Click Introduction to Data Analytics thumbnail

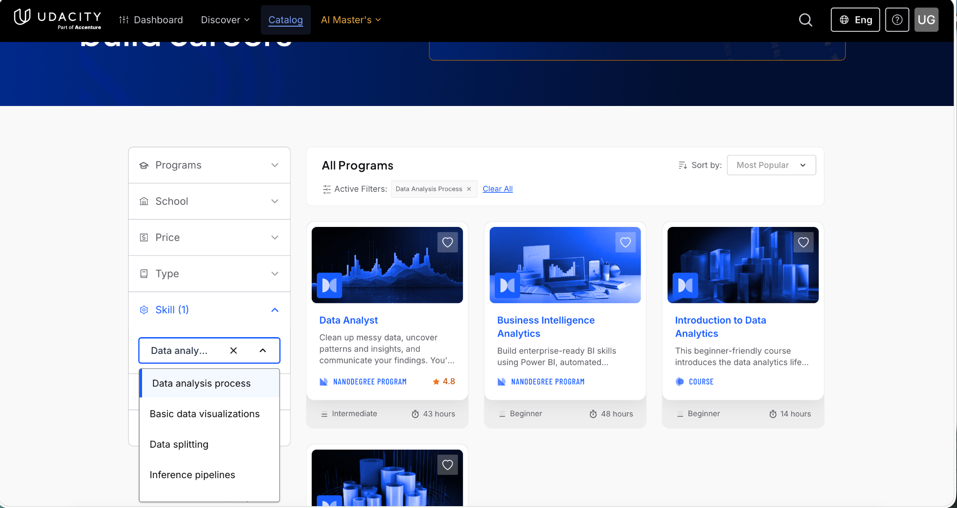pyautogui.click(x=743, y=265)
